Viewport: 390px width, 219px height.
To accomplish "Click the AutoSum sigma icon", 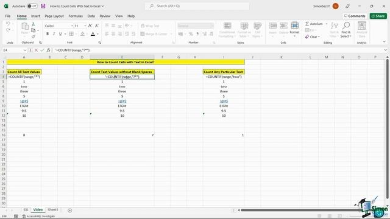I will 307,24.
